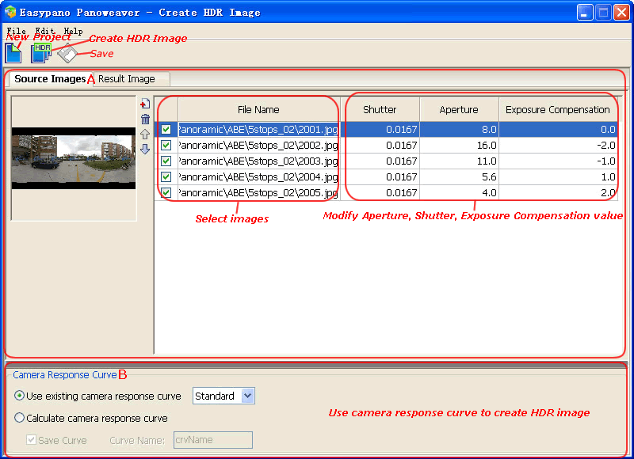Click the Save disk toolbar icon
Viewport: 634px width, 459px height.
(67, 54)
